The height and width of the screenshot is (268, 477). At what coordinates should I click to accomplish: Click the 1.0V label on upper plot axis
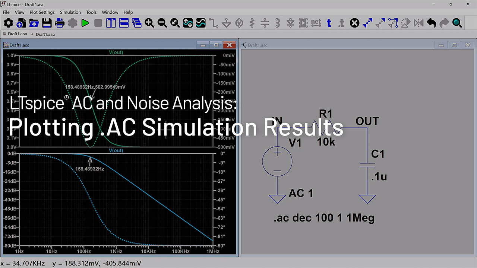11,55
